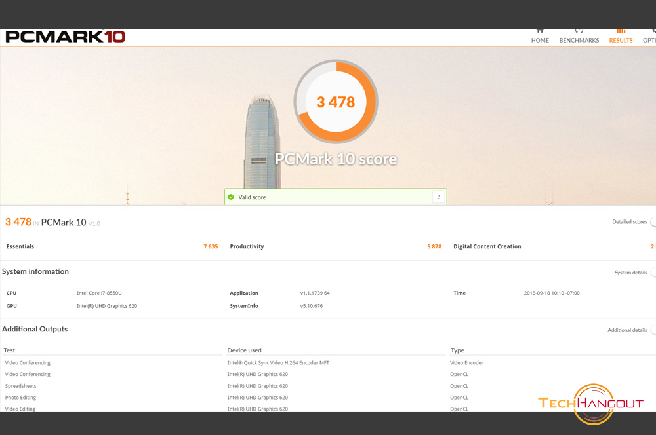Select the Essentials score label

[x=20, y=246]
